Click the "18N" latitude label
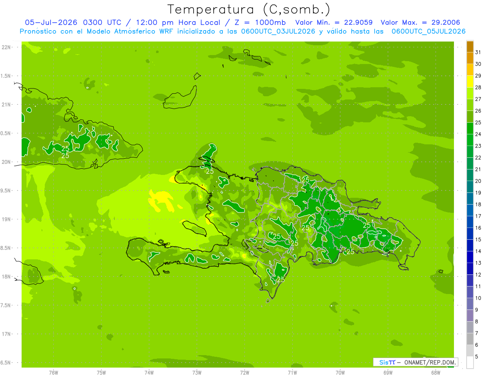Screen dimensions: 489x378 click(x=5, y=276)
